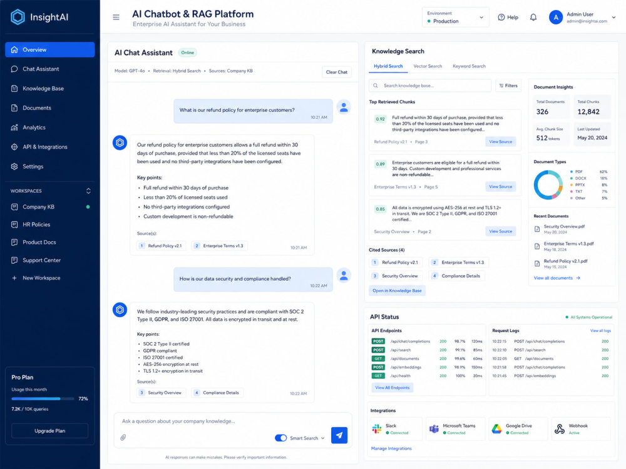This screenshot has height=469, width=626.
Task: Click the Search knowledge base field
Action: 430,86
